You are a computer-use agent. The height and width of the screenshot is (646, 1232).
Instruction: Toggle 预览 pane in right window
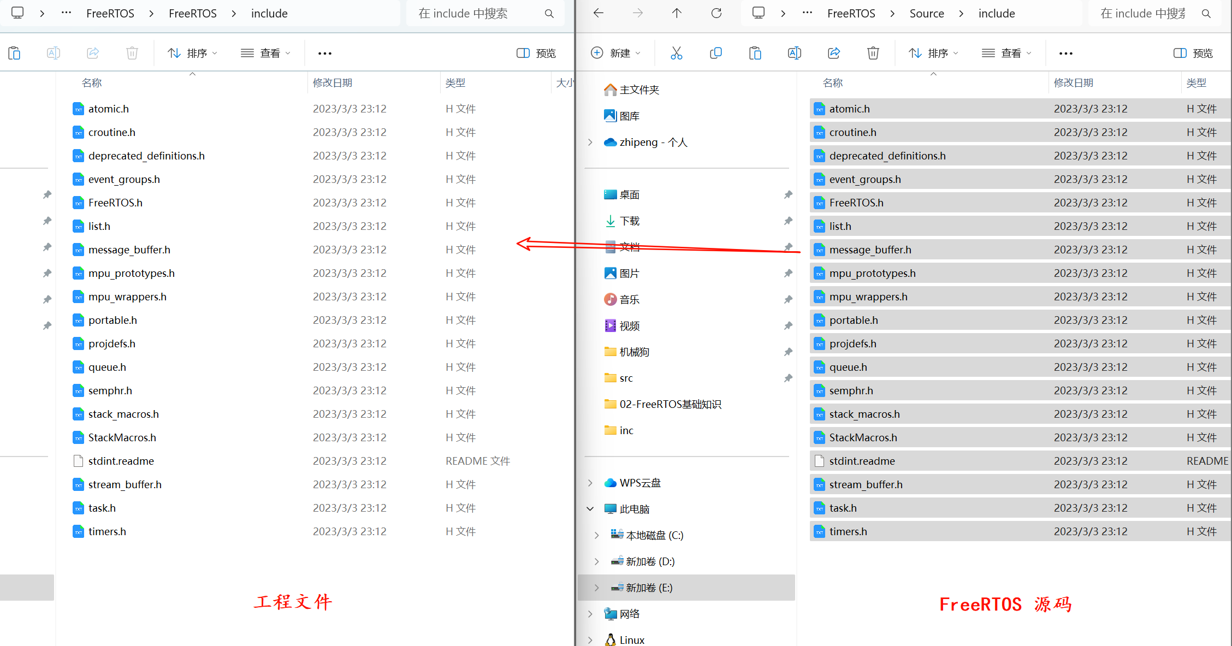pyautogui.click(x=1193, y=53)
